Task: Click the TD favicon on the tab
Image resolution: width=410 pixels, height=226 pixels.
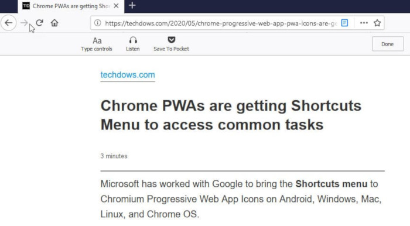Action: point(26,6)
